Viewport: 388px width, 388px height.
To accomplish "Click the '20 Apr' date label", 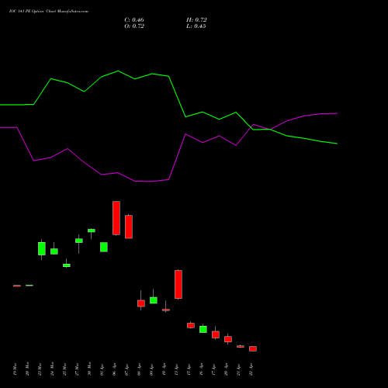I will click(226, 369).
